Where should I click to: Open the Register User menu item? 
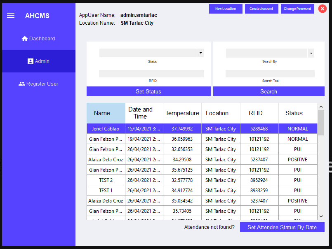38,84
